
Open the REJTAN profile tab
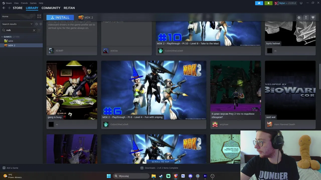point(69,8)
